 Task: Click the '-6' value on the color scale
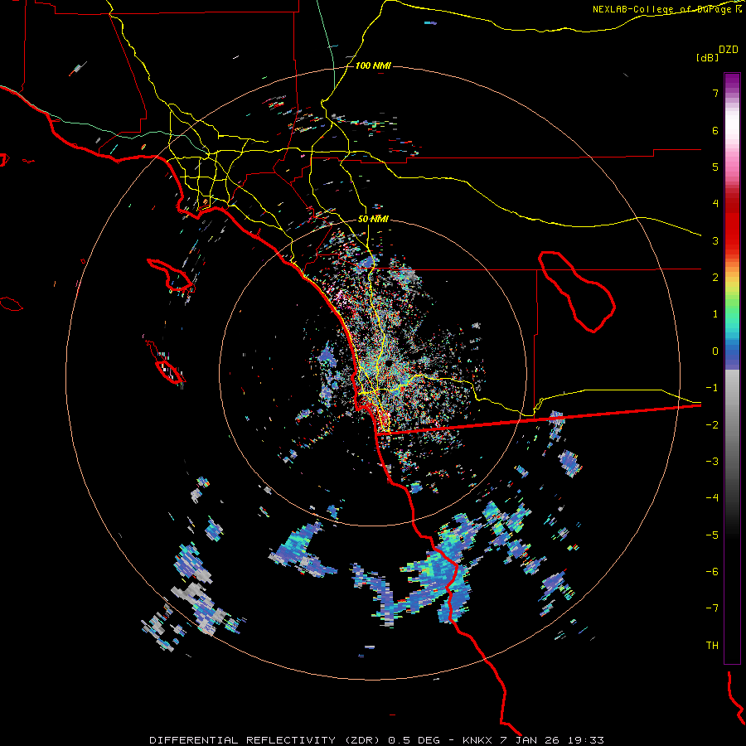[x=712, y=572]
